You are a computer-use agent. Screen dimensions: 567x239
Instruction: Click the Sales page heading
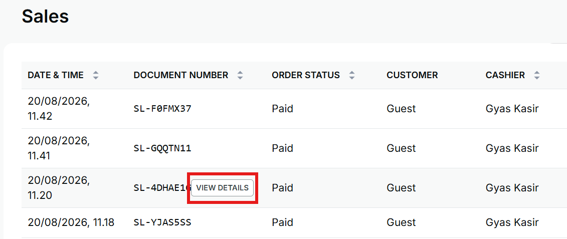[x=45, y=16]
